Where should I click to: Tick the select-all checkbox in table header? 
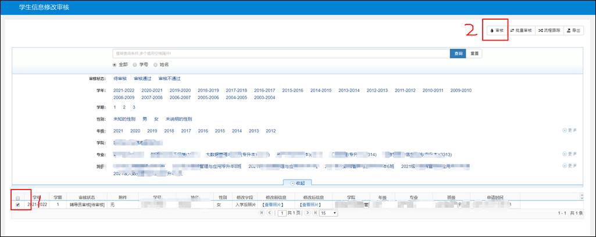(x=17, y=198)
